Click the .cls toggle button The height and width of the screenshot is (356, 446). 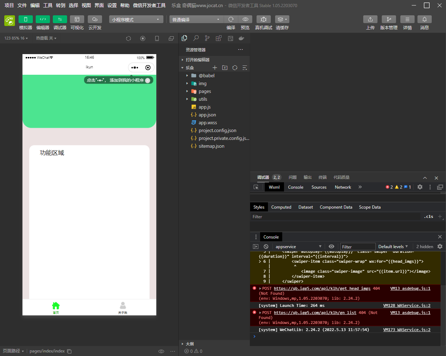tap(429, 216)
